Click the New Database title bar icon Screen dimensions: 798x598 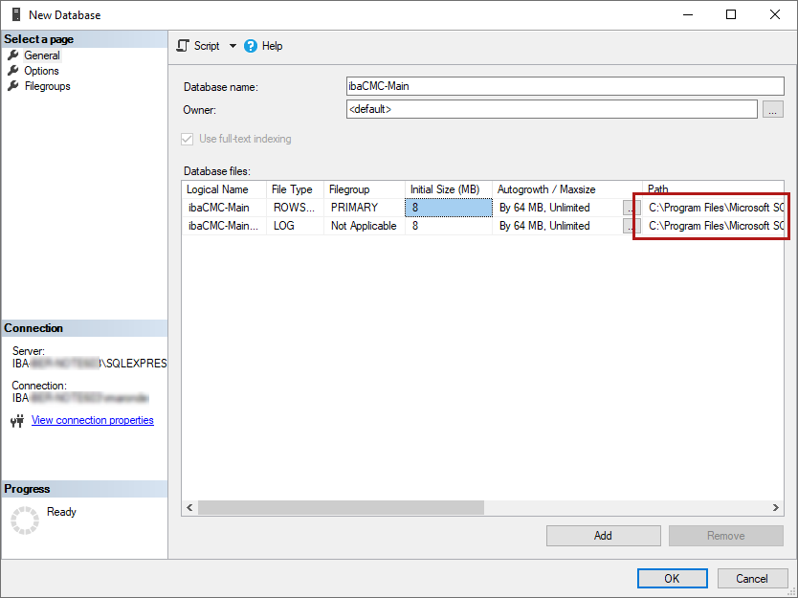[x=16, y=14]
